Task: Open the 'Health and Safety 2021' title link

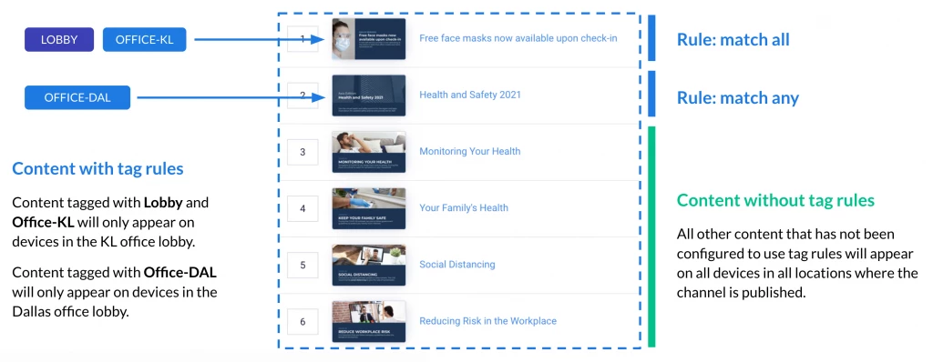Action: (x=470, y=96)
